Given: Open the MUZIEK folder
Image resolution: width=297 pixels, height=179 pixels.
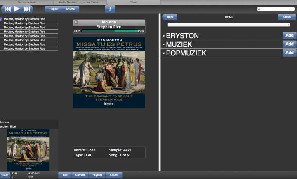Looking at the screenshot, I should [179, 44].
